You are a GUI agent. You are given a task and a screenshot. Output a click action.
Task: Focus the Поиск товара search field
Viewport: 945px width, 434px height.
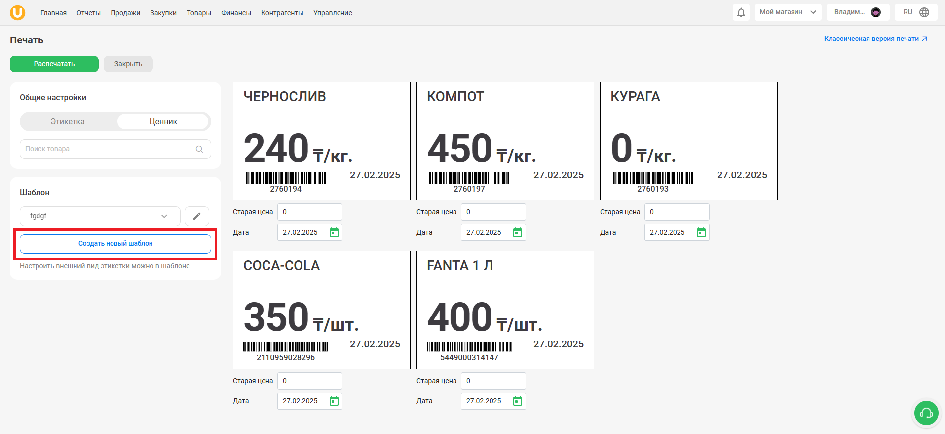click(115, 149)
